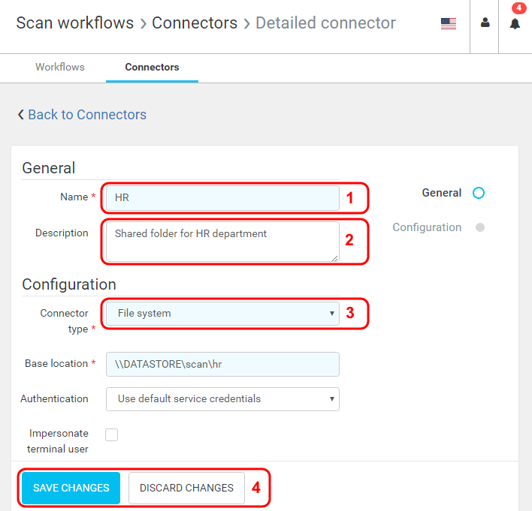Screen dimensions: 532x511
Task: Expand the Authentication dropdown
Action: tap(222, 399)
